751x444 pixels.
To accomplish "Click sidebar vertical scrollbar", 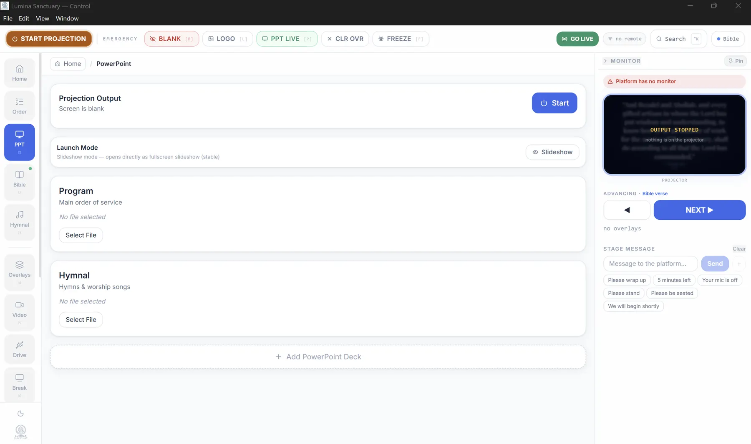I will (x=40, y=165).
